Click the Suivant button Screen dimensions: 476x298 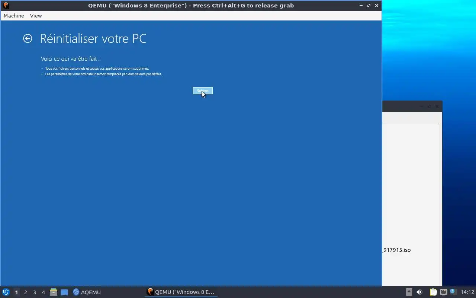click(x=203, y=91)
